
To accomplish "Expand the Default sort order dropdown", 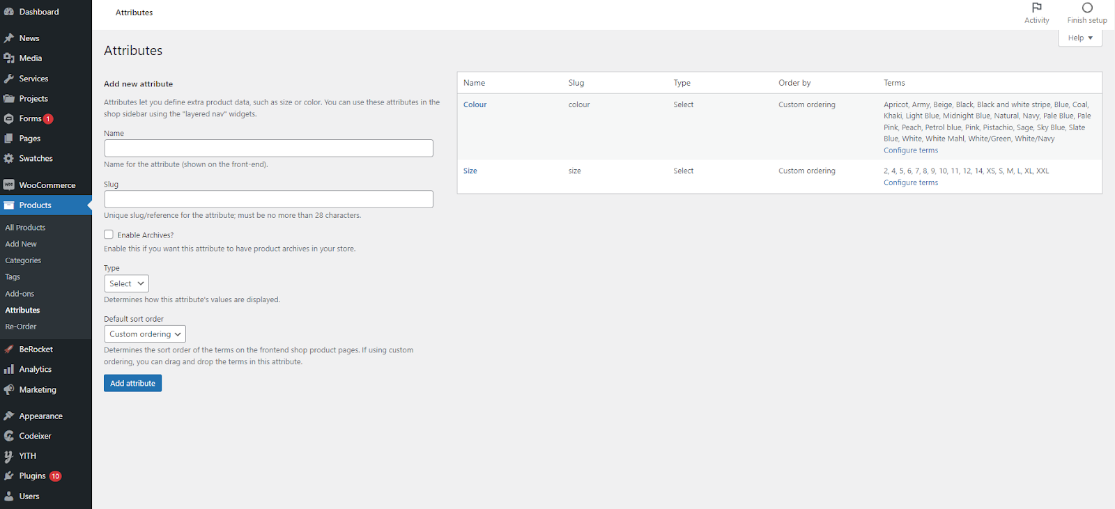I will point(145,334).
